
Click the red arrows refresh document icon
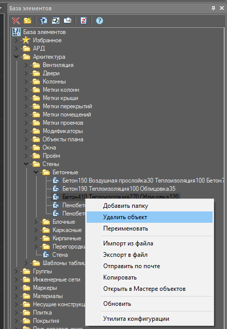pos(84,21)
